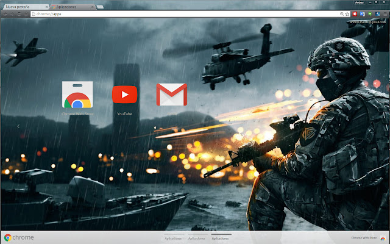This screenshot has height=244, width=390.
Task: Click the "YouTube" app label
Action: click(x=124, y=114)
